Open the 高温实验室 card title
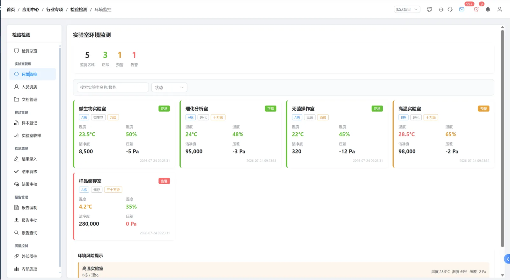 (x=410, y=109)
